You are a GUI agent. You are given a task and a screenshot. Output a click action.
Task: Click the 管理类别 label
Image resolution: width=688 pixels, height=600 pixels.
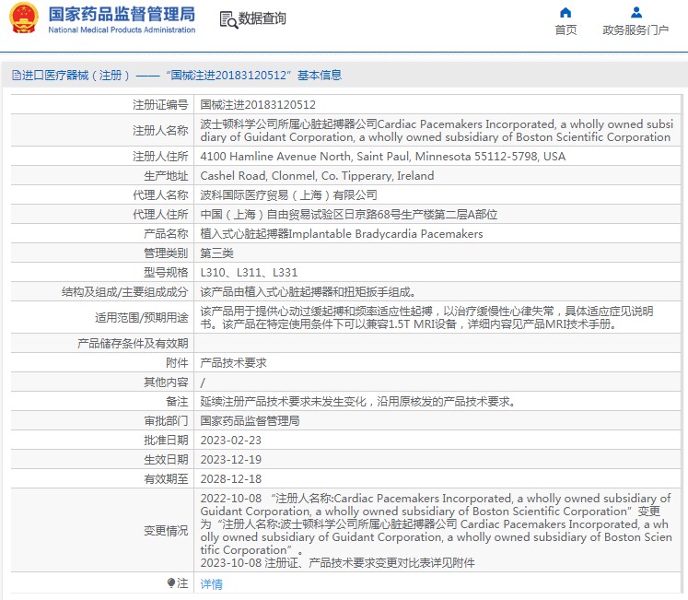point(166,253)
